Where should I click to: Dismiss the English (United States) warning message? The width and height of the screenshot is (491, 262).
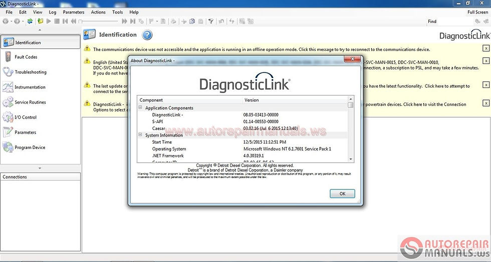point(485,60)
